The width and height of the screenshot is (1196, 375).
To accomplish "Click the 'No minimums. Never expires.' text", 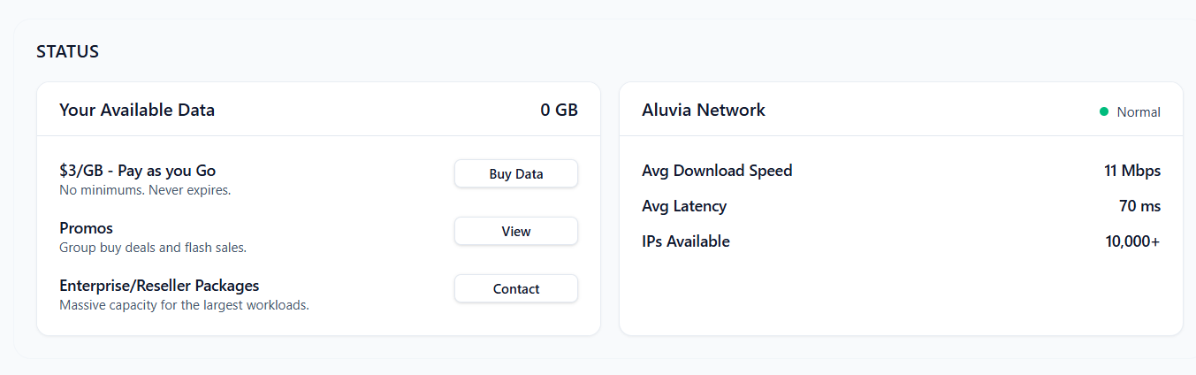I will coord(145,190).
